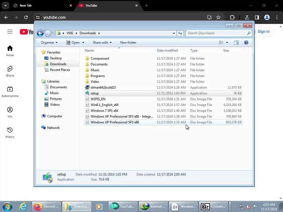Select Win8.1_English_x64 disc image

point(163,105)
